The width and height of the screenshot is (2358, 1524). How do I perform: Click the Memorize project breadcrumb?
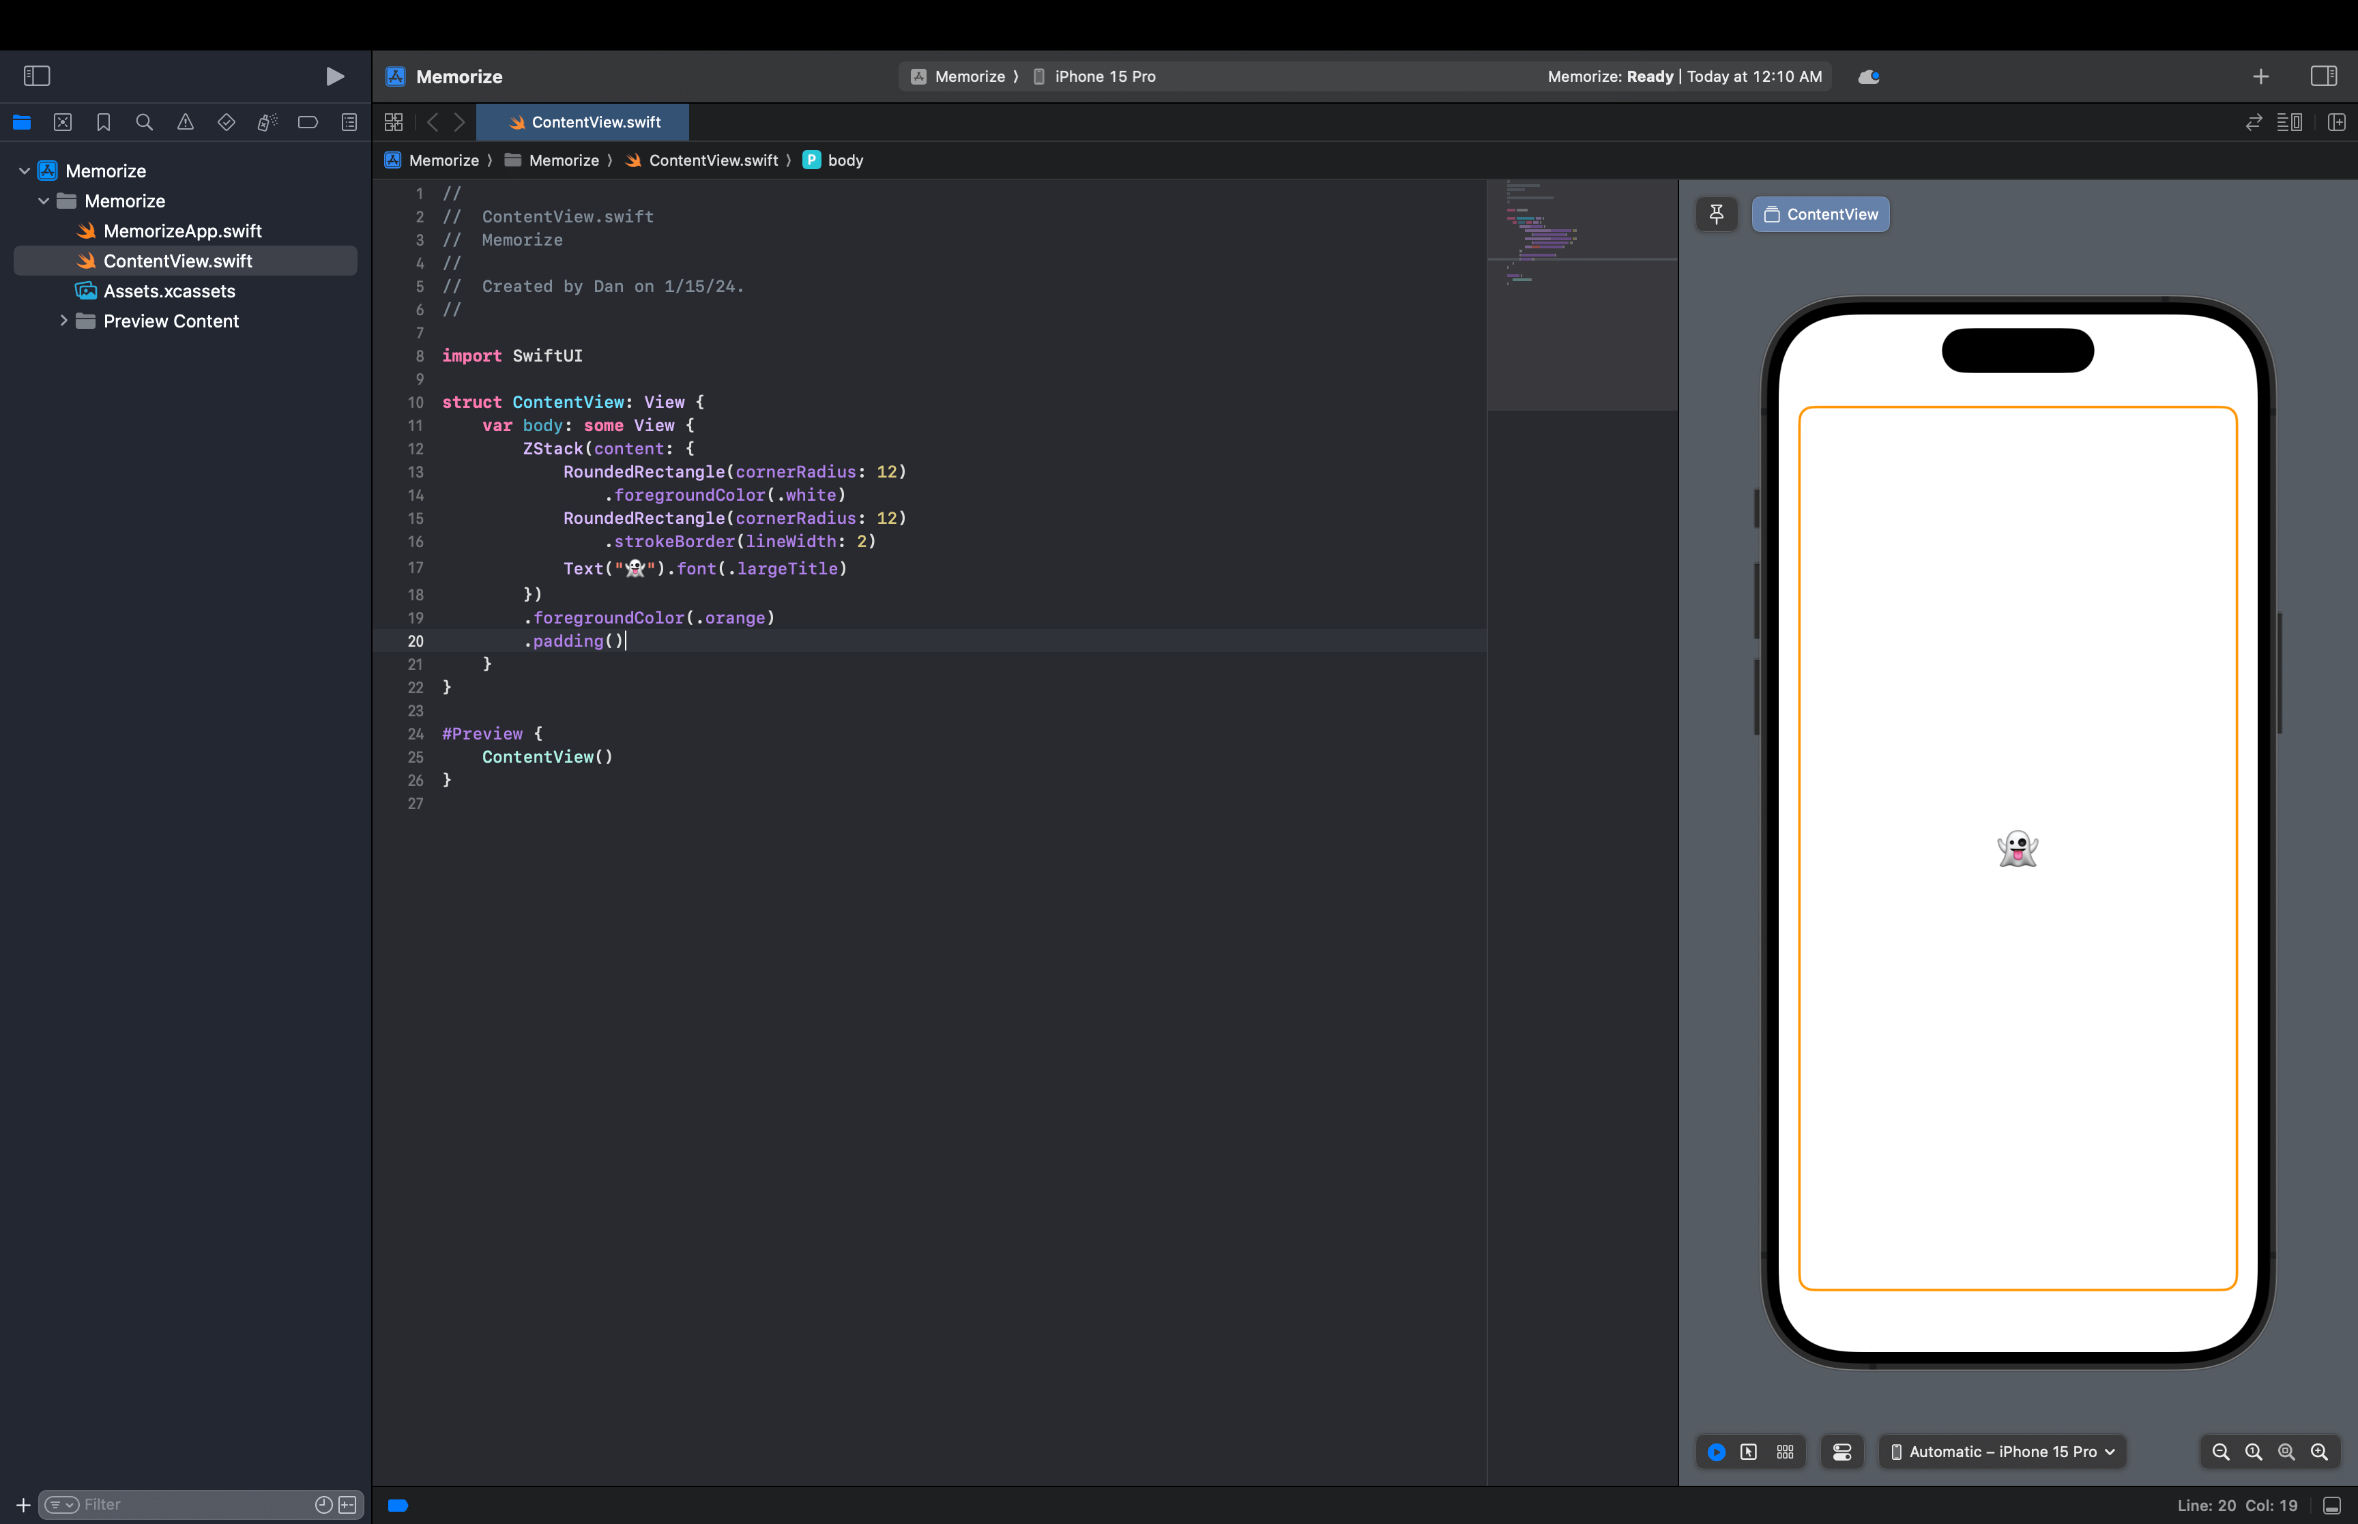pos(431,160)
